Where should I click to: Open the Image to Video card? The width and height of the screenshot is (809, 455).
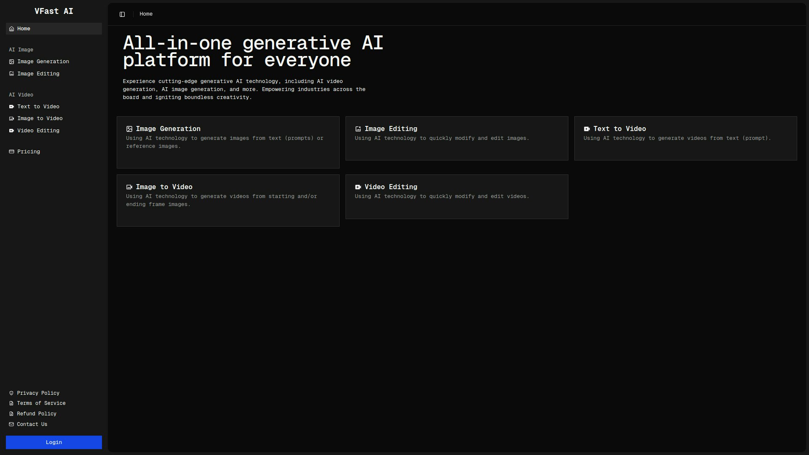228,200
